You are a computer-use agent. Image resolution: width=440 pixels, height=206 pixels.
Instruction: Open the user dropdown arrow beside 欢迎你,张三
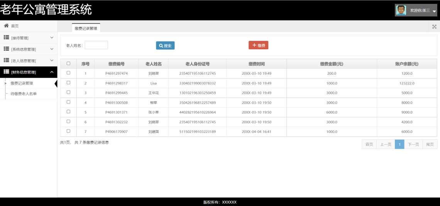click(434, 11)
